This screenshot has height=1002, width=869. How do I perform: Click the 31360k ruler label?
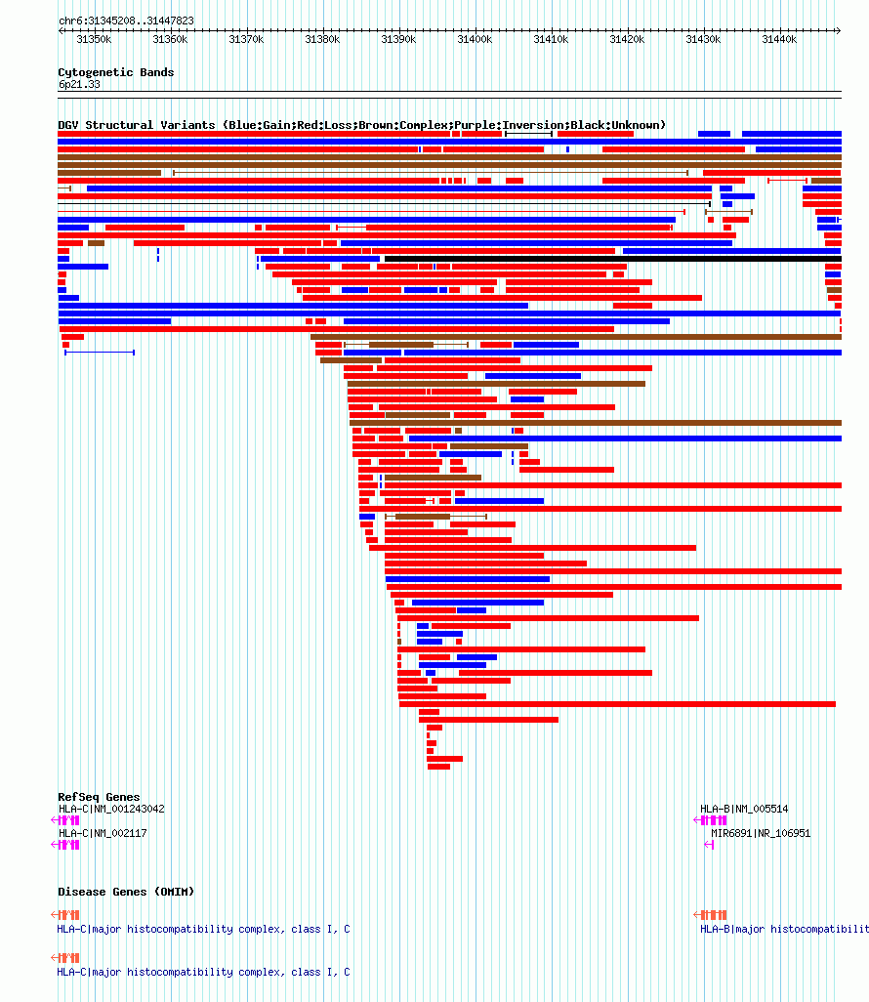[x=170, y=40]
